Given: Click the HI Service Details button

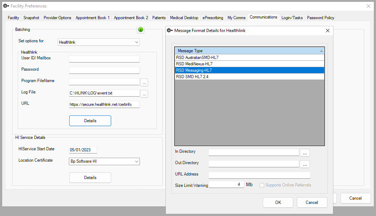Looking at the screenshot, I should [x=90, y=178].
